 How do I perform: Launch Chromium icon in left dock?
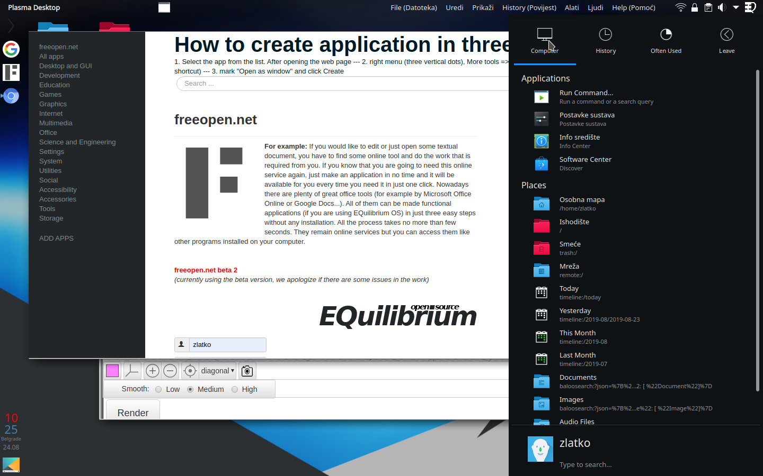click(x=11, y=96)
